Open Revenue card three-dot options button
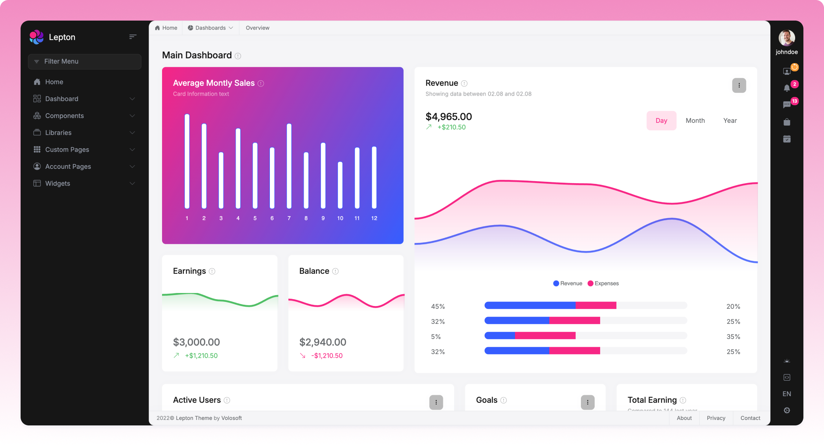Viewport: 824px width, 446px height. (739, 85)
